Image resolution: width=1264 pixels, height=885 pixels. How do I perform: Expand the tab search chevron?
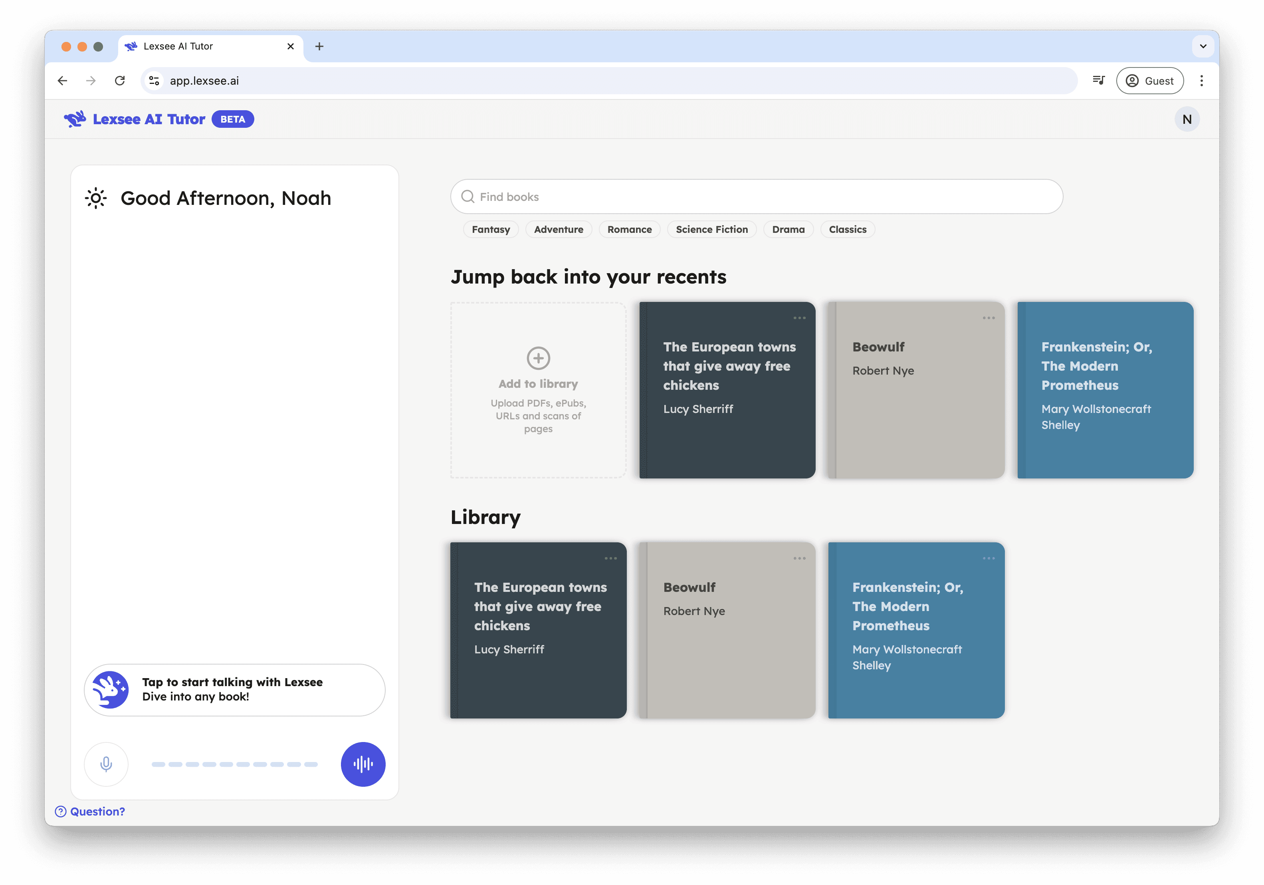pyautogui.click(x=1203, y=46)
